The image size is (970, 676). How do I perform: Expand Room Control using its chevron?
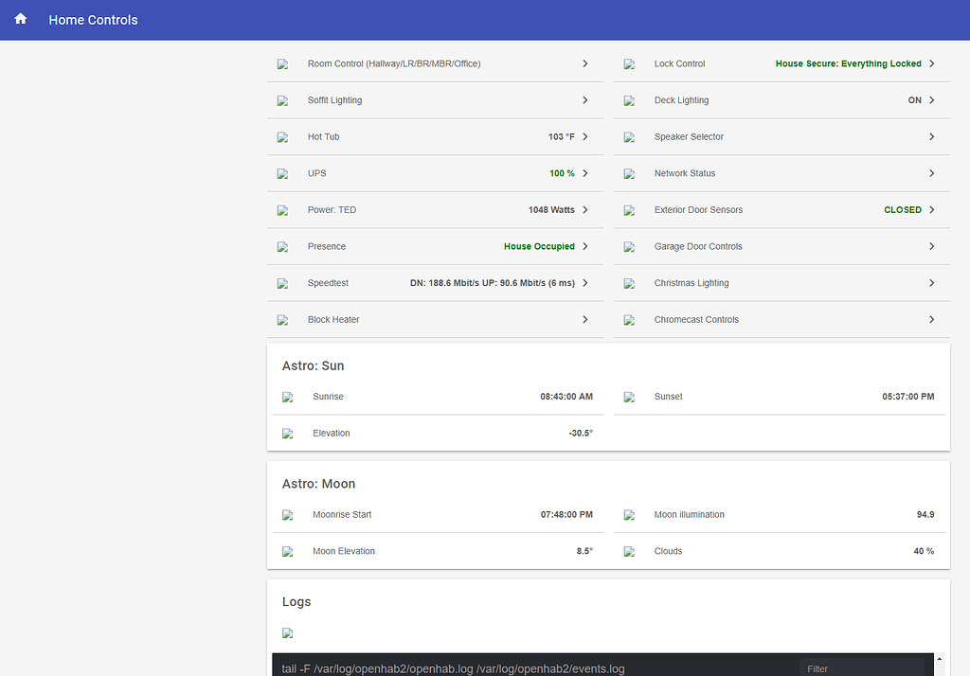[x=584, y=63]
